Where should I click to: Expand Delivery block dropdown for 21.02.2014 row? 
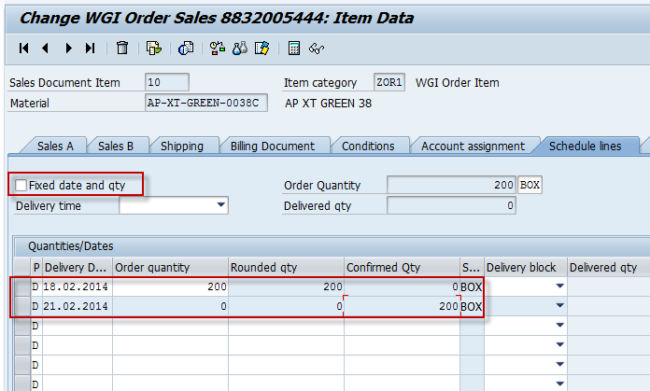(x=559, y=306)
